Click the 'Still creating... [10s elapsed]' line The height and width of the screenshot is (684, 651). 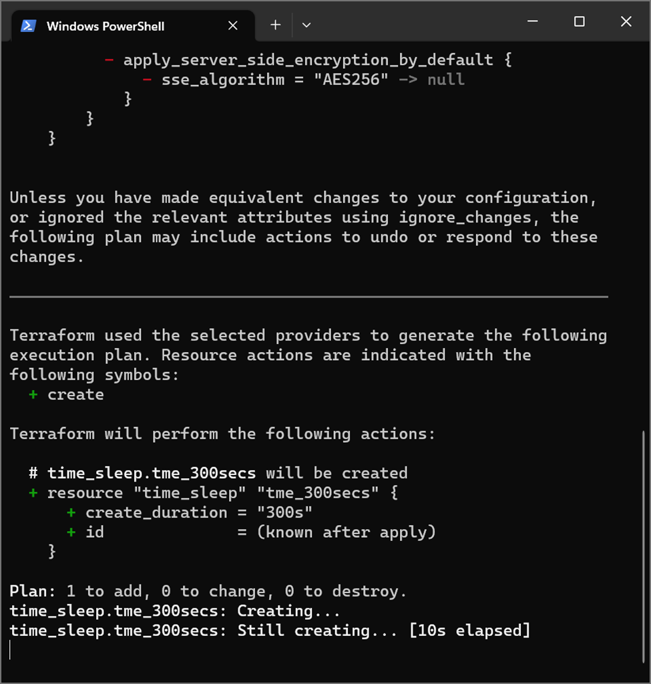coord(270,631)
